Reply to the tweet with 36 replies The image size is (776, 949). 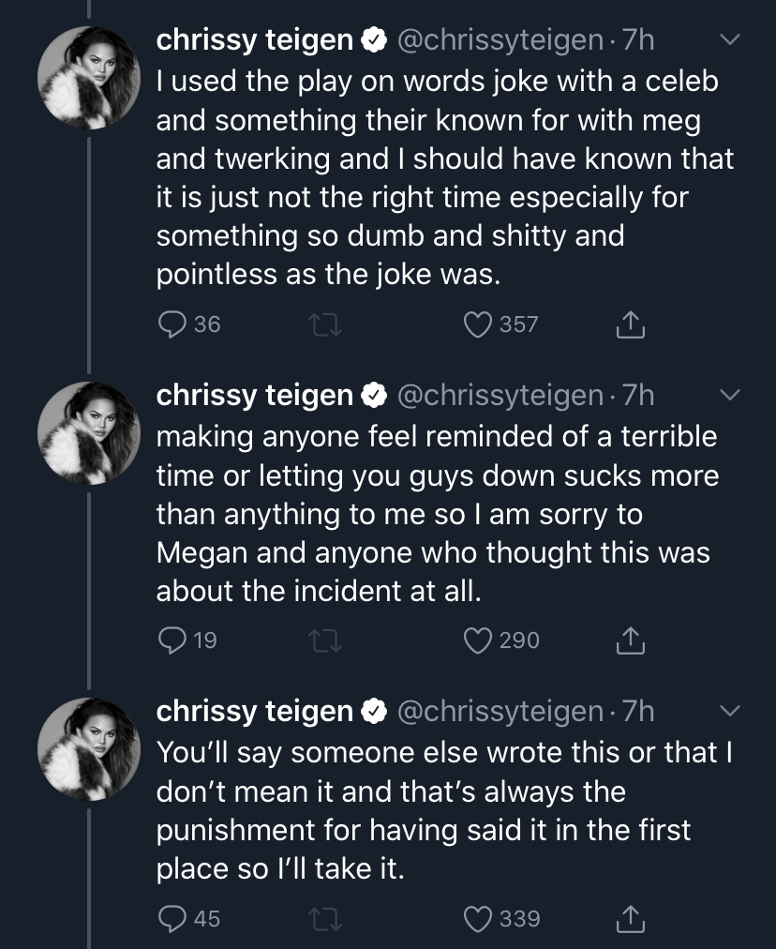(172, 324)
